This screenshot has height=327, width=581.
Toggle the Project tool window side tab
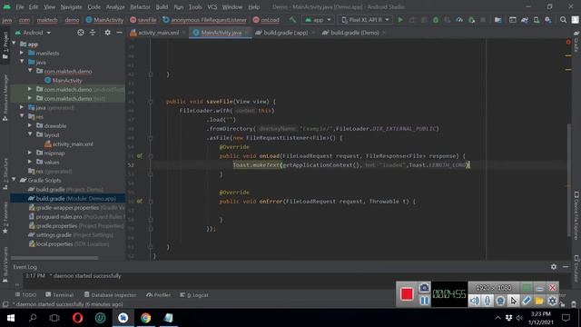pos(5,45)
